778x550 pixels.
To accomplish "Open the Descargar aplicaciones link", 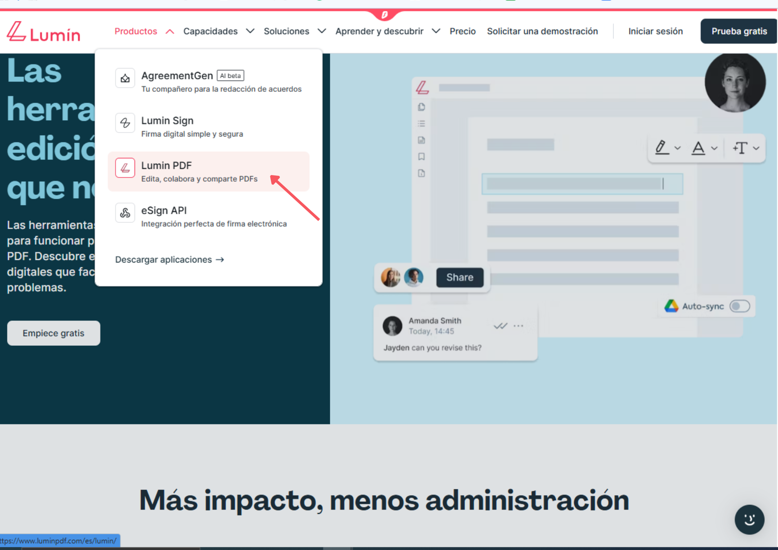I will (170, 259).
